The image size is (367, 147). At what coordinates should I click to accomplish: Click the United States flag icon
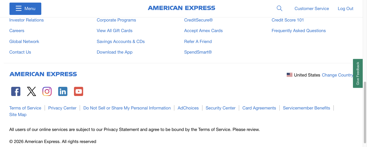tap(290, 75)
